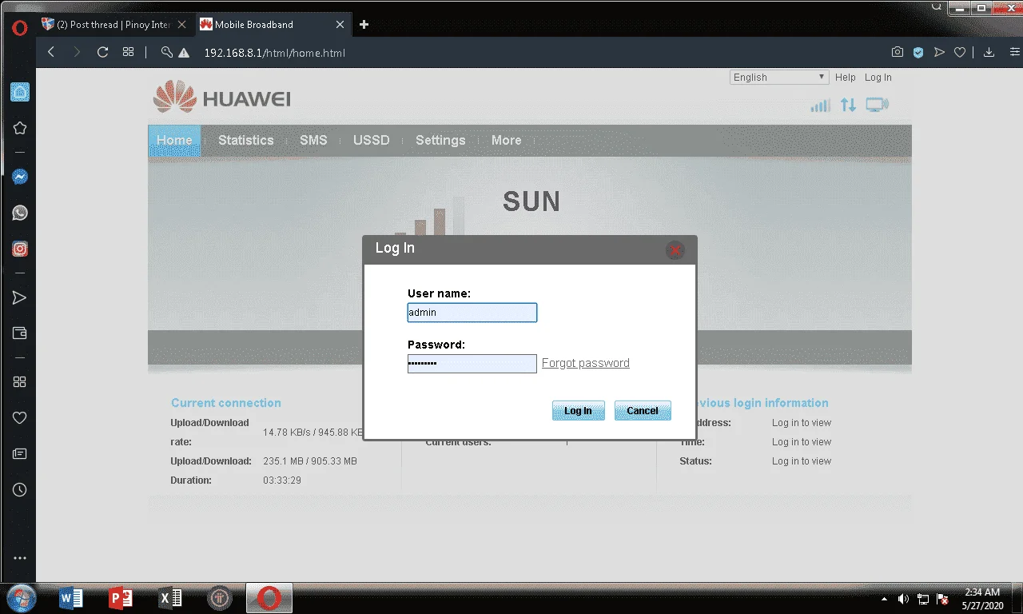The width and height of the screenshot is (1023, 614).
Task: Launch Word from the taskbar
Action: point(71,598)
